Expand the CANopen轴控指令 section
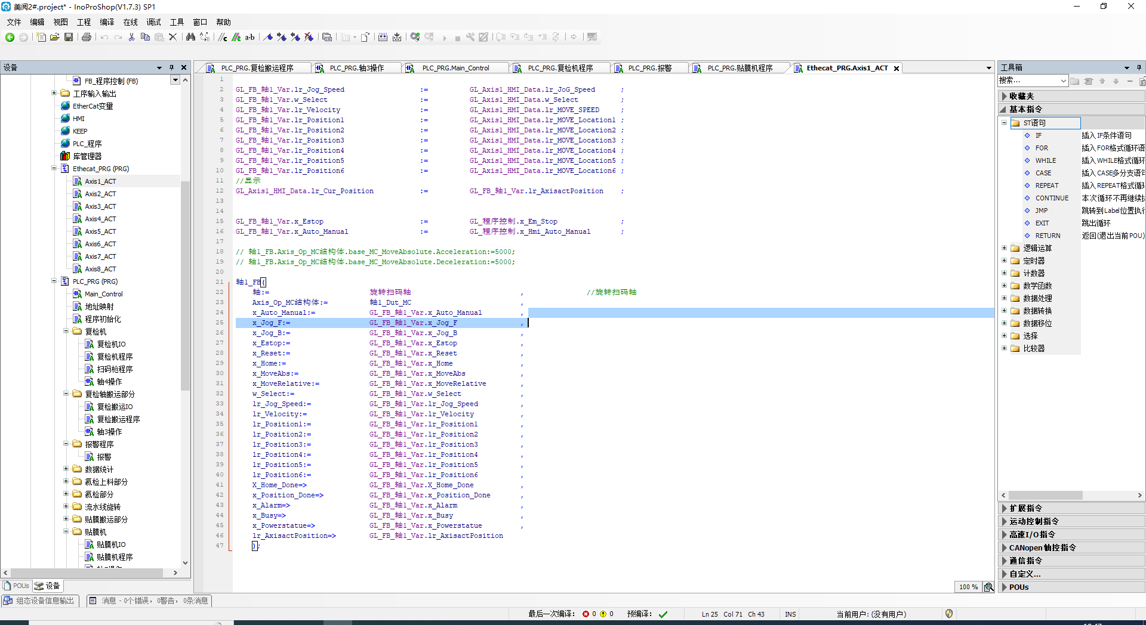This screenshot has height=625, width=1146. point(1071,547)
